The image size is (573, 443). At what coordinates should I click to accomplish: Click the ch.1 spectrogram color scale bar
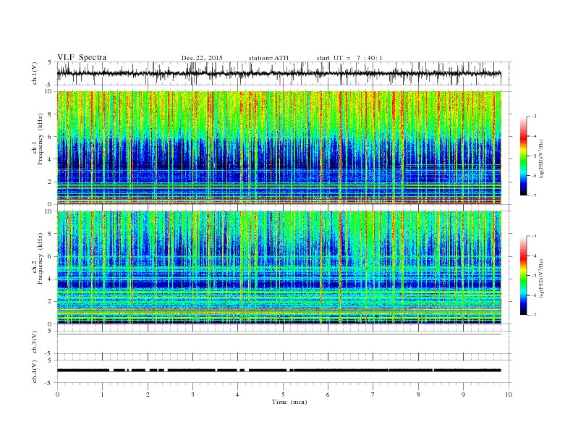(523, 156)
